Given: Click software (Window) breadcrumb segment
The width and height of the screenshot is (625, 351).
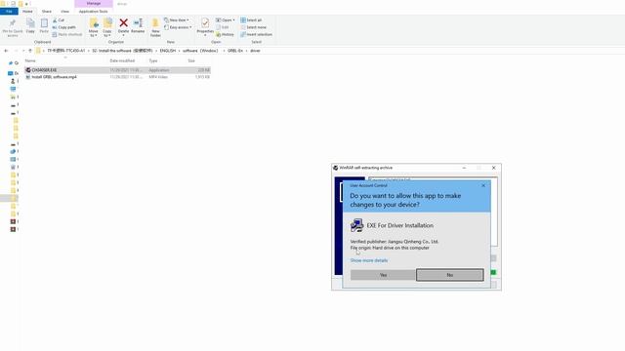Looking at the screenshot, I should [201, 51].
